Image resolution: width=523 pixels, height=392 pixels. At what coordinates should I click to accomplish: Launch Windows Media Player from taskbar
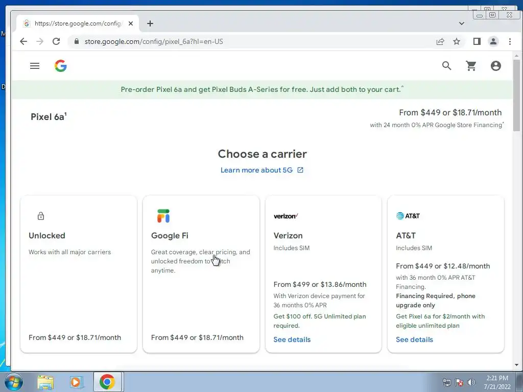click(x=76, y=382)
